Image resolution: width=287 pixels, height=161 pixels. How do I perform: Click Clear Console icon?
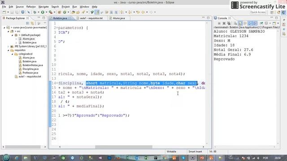point(235,23)
